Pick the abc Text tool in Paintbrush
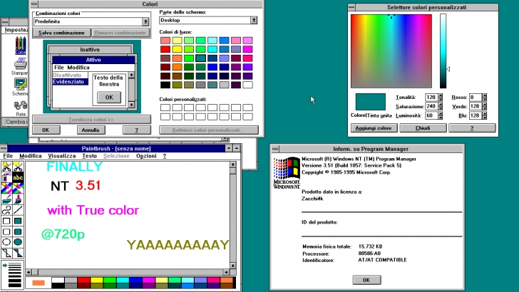Viewport: 519px width, 292px height. pyautogui.click(x=18, y=178)
